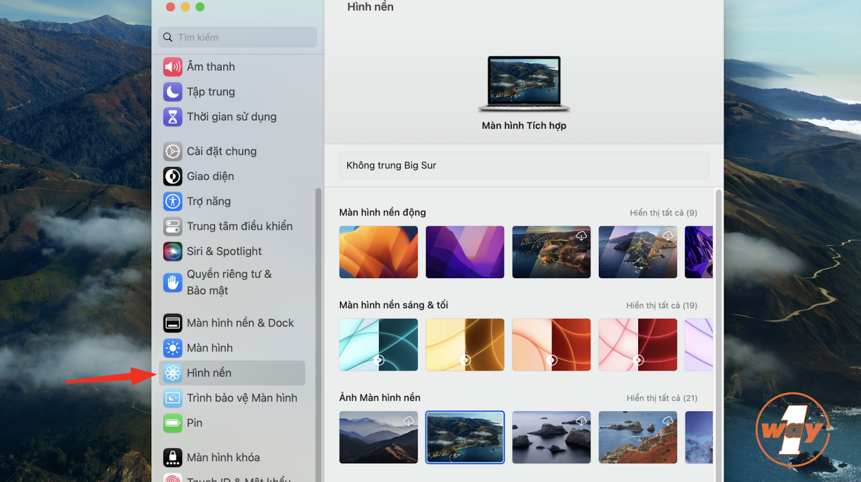Open the Không trung Big Sur dropdown
This screenshot has height=482, width=861.
coord(524,165)
